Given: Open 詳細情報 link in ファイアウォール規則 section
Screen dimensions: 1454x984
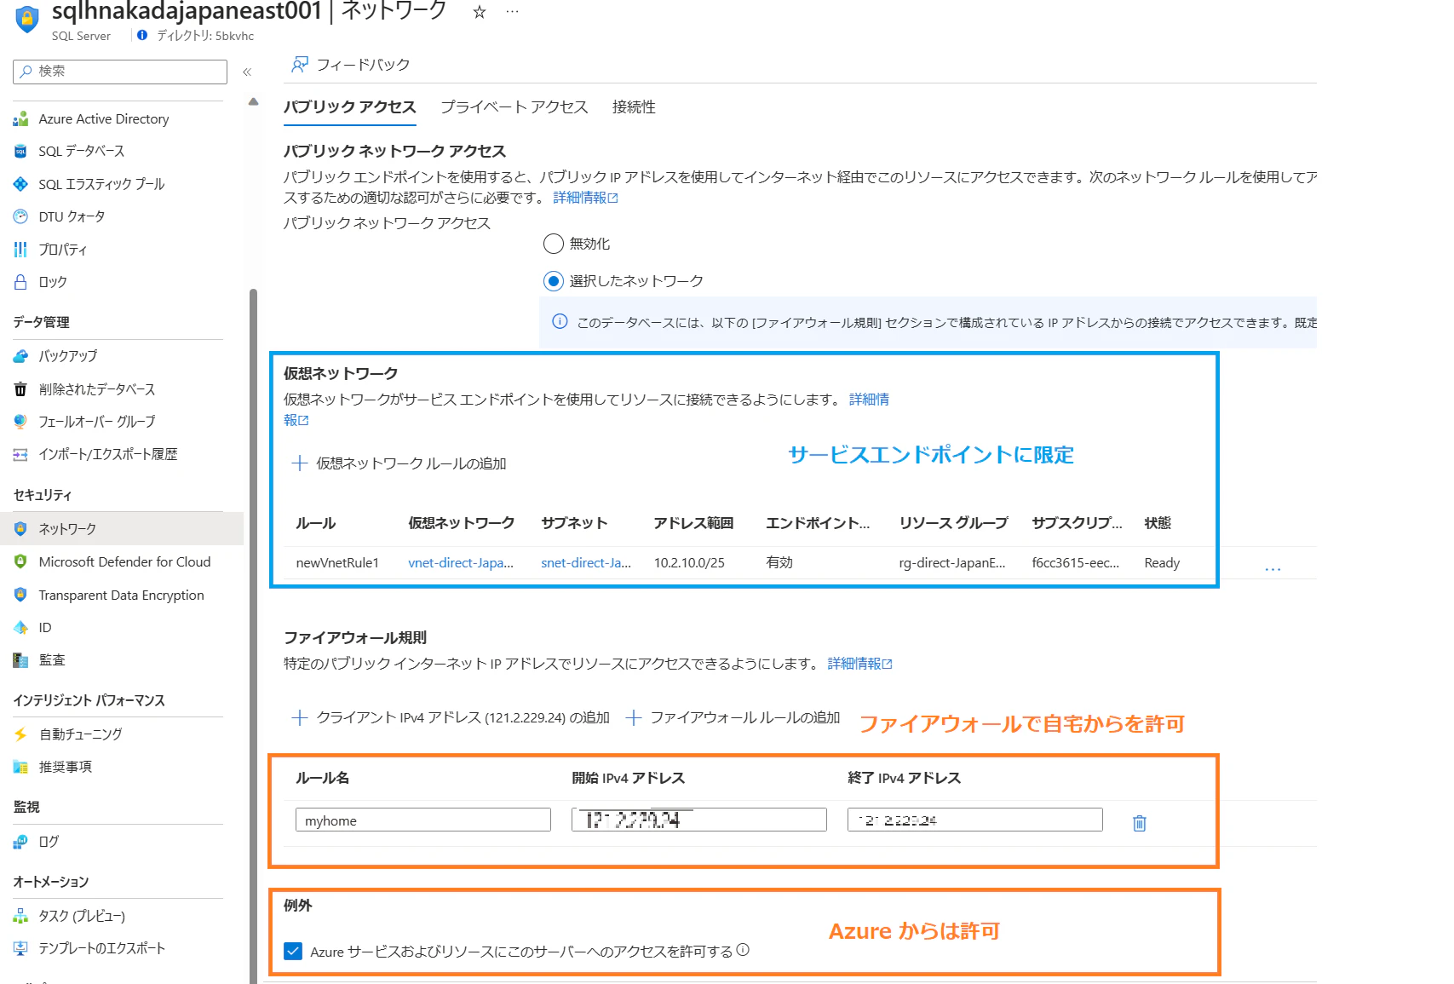Looking at the screenshot, I should point(859,664).
